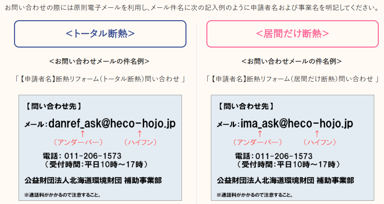384x204 pixels.
Task: Click the blue <トータル断熱> heading box
Action: [x=100, y=34]
